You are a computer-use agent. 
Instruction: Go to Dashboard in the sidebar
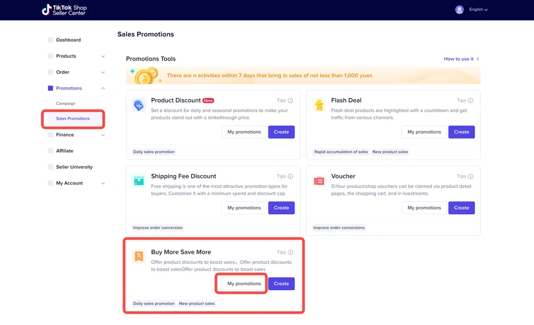(x=68, y=40)
